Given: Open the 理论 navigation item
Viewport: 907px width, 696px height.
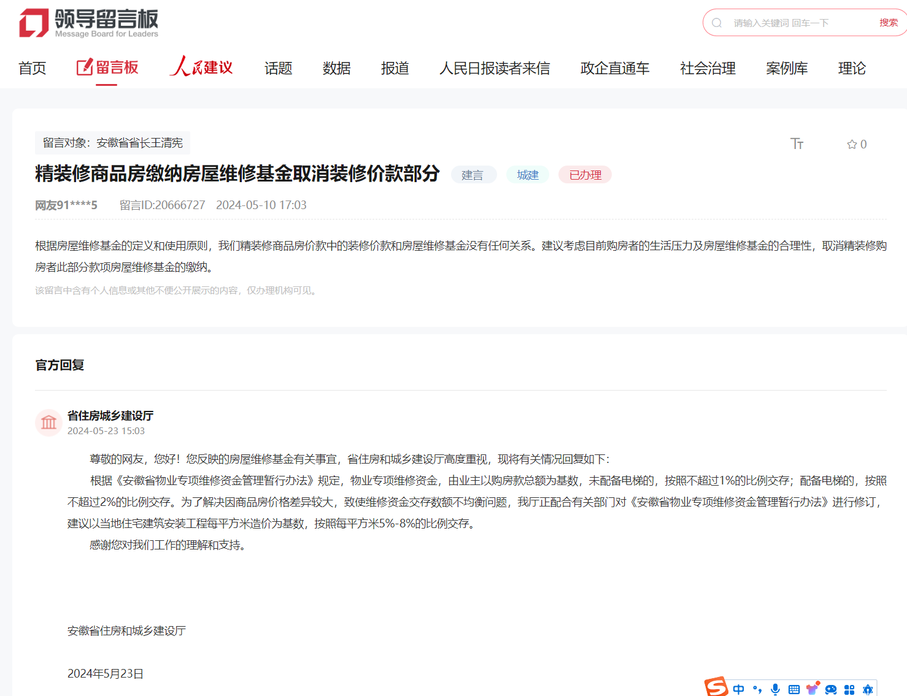Looking at the screenshot, I should (852, 68).
